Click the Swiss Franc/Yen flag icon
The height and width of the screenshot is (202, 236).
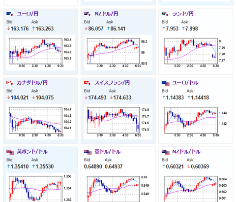pos(88,83)
